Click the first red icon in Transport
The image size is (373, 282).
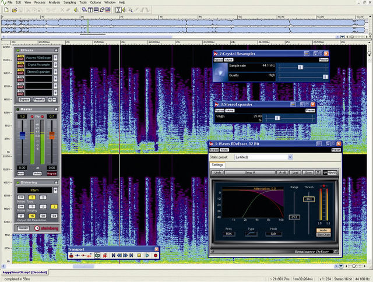click(71, 256)
